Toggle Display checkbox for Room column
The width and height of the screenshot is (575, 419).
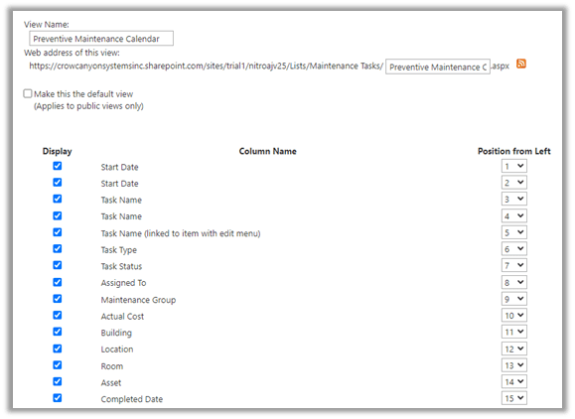pos(58,364)
